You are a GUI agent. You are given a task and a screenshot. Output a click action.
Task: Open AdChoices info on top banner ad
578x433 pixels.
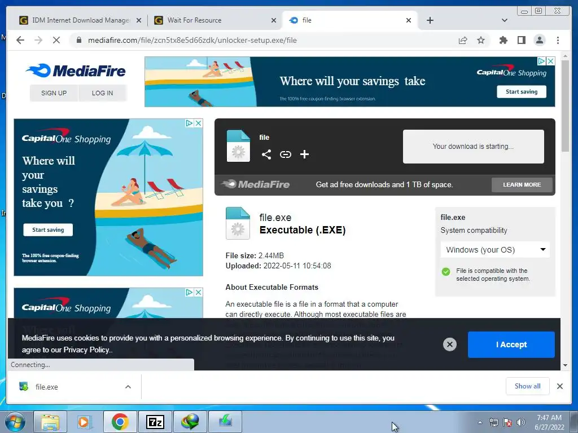[x=541, y=61]
